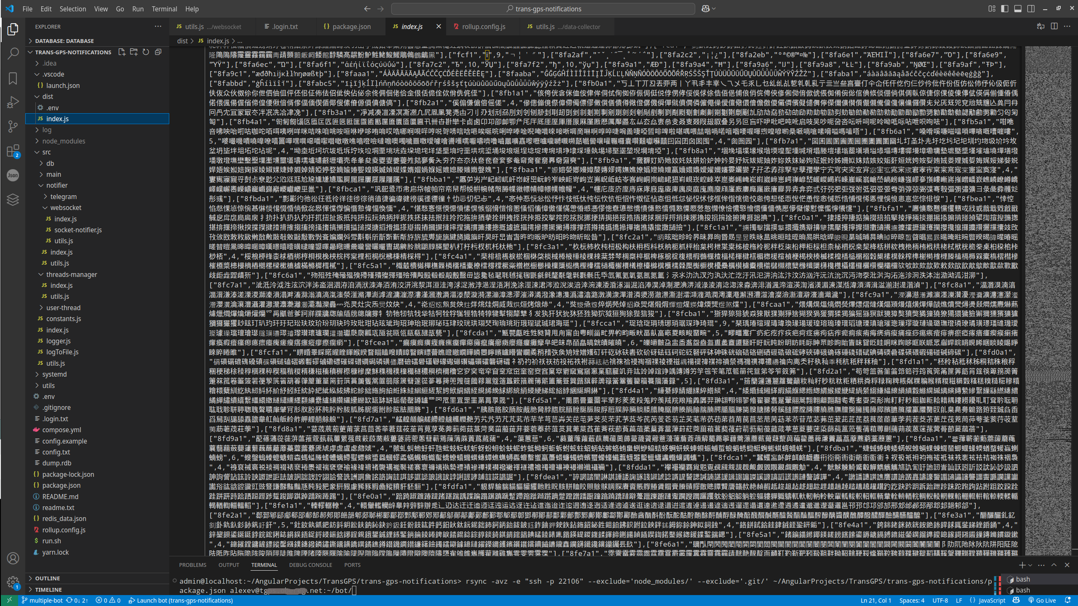The width and height of the screenshot is (1078, 606).
Task: Toggle the primary side bar layout button
Action: [x=1005, y=8]
